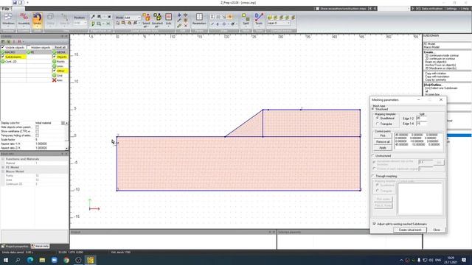Click the Edge 1-4 split input field
The width and height of the screenshot is (472, 265).
point(421,124)
